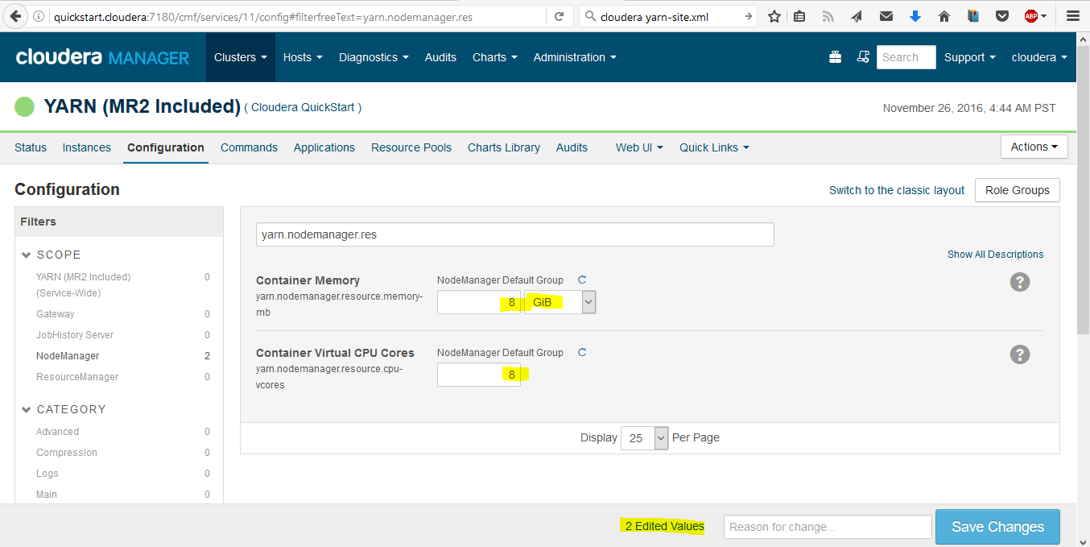The image size is (1090, 547).
Task: Save page with the Pocket icon
Action: tap(1002, 15)
